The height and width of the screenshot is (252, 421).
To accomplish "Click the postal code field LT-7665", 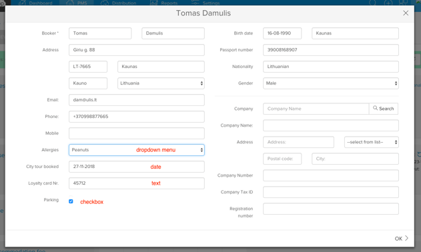I will pyautogui.click(x=88, y=67).
